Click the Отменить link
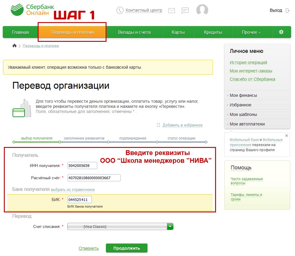The width and height of the screenshot is (295, 256). [x=89, y=248]
